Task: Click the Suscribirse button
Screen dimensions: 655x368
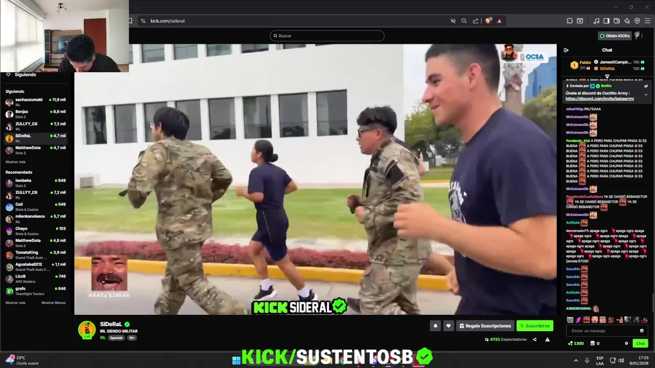Action: 535,326
